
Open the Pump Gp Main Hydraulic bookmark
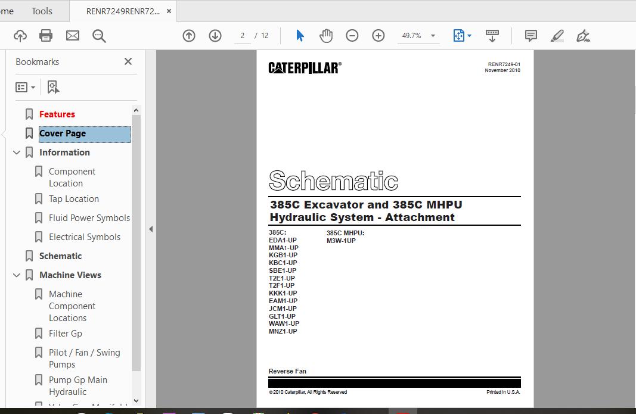(x=78, y=386)
